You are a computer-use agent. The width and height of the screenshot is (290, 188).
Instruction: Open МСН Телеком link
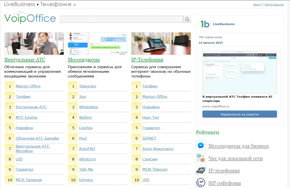[29, 180]
